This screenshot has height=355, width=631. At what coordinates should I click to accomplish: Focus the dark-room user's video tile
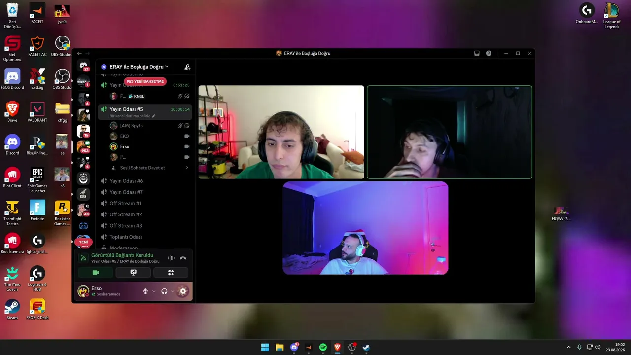(x=450, y=132)
